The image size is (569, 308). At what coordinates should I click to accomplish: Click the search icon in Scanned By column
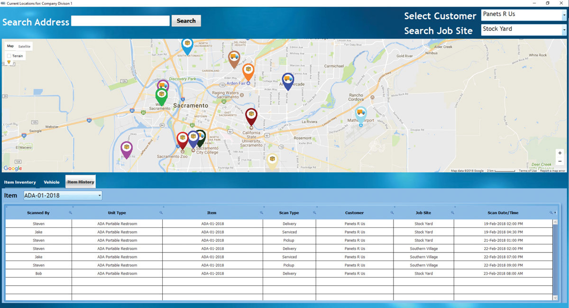pos(70,213)
